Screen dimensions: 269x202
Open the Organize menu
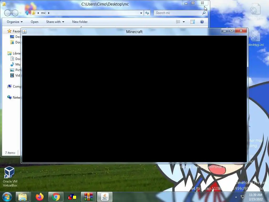point(15,22)
